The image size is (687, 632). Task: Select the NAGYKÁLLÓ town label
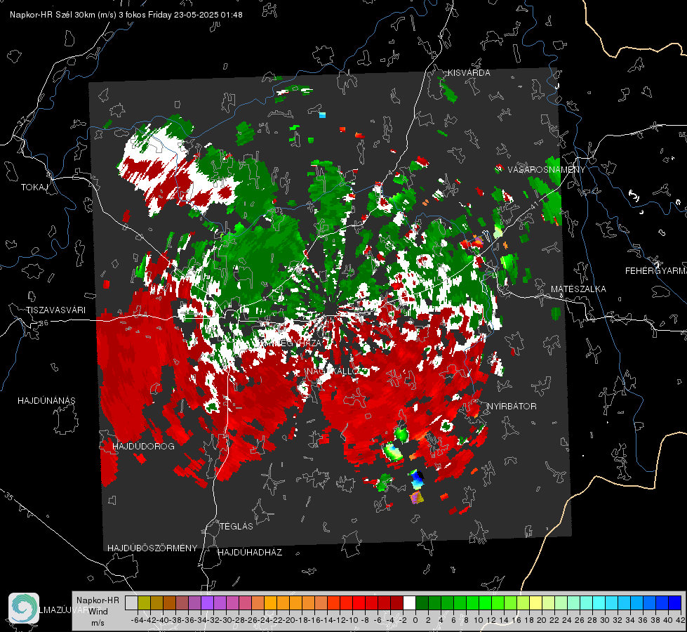(332, 371)
